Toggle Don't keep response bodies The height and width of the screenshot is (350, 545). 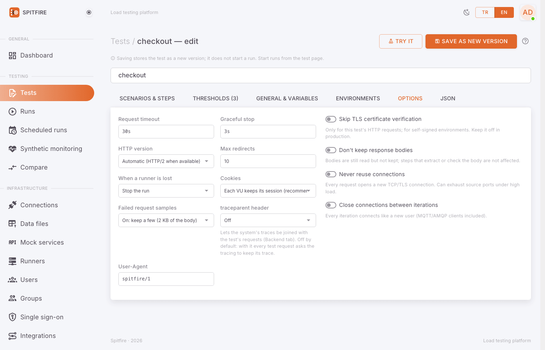pos(331,150)
